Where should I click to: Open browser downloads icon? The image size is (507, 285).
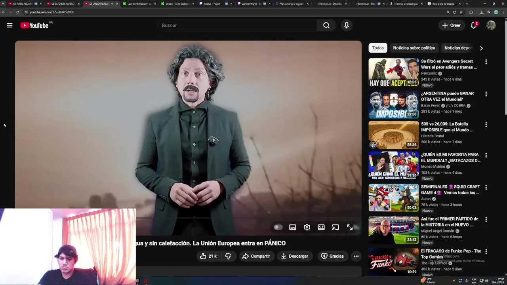(x=482, y=12)
